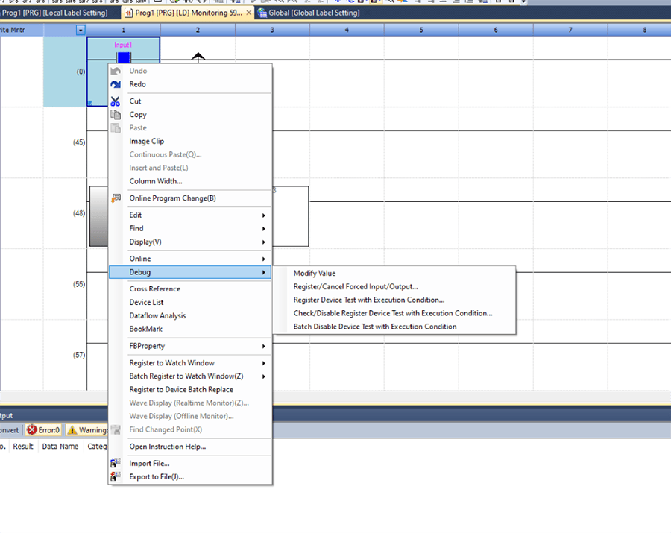
Task: Click ladder column header 5
Action: coord(421,30)
